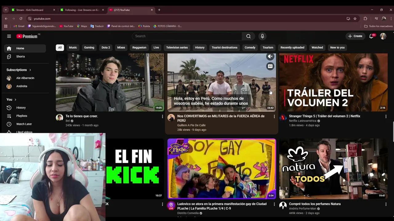Select the Television series chip
The width and height of the screenshot is (394, 221).
click(177, 48)
